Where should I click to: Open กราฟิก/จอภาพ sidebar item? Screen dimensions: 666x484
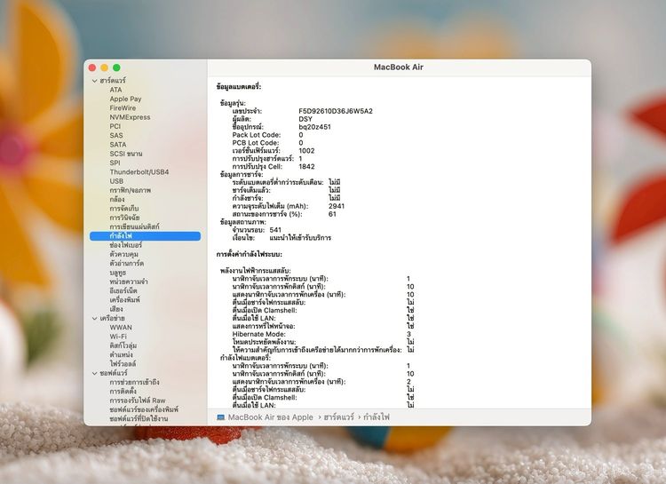pyautogui.click(x=130, y=190)
